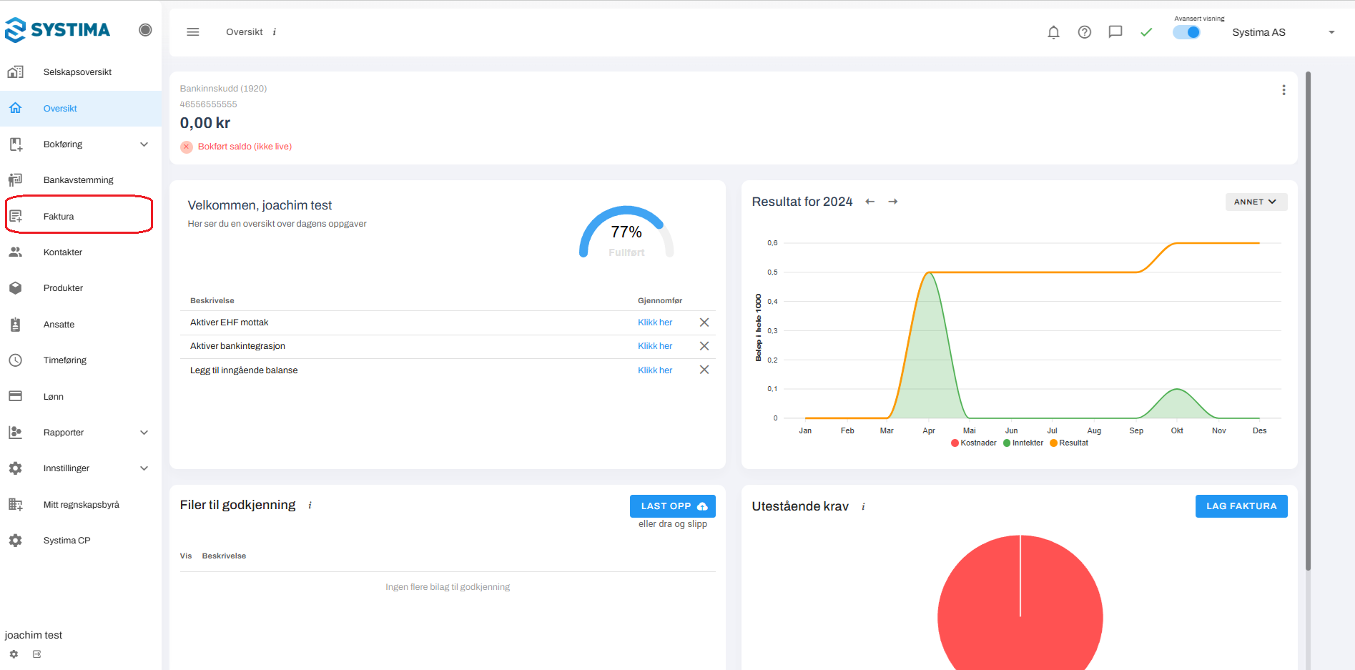The image size is (1355, 670).
Task: Open Faktura in sidebar
Action: pyautogui.click(x=81, y=217)
